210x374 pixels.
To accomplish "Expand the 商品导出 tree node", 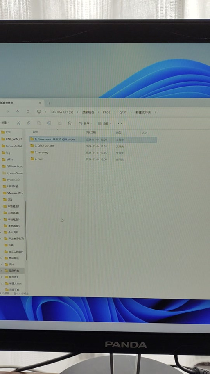I will 1,258.
